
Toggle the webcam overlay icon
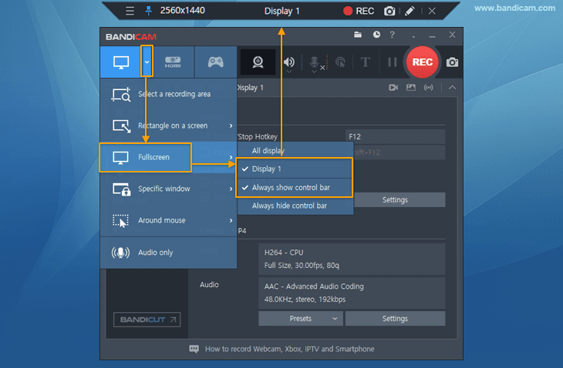click(x=258, y=62)
